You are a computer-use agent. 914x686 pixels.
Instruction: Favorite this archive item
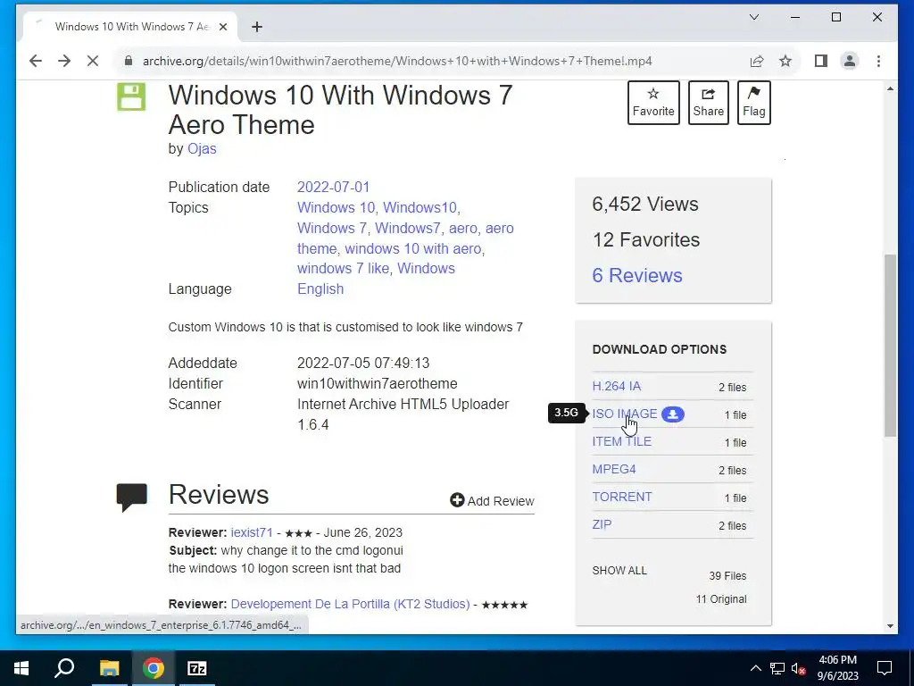[x=653, y=103]
